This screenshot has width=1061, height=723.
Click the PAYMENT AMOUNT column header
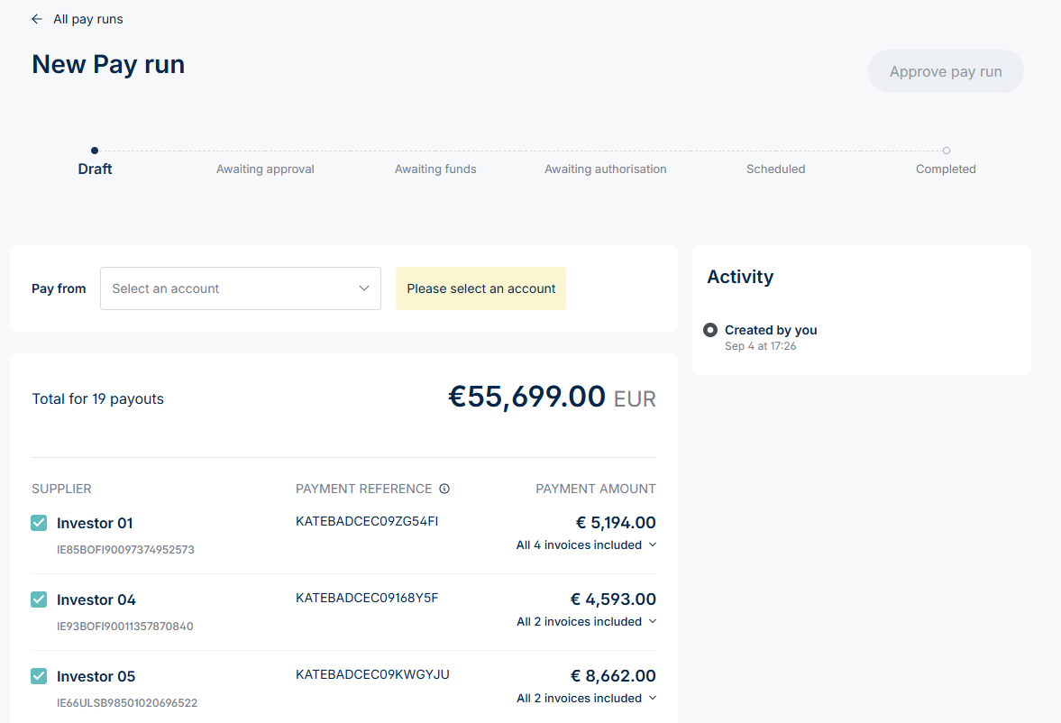tap(596, 489)
